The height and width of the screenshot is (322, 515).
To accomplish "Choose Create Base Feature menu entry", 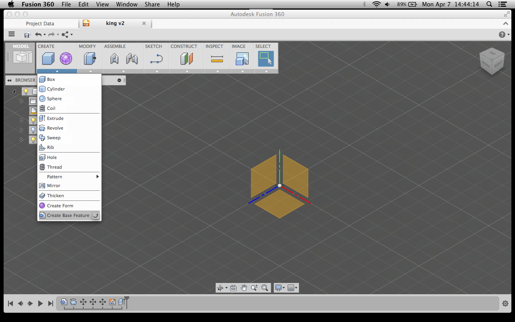I will tap(69, 215).
